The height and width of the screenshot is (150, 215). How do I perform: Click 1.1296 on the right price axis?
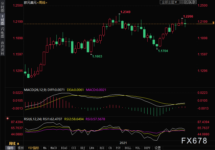(x=202, y=71)
